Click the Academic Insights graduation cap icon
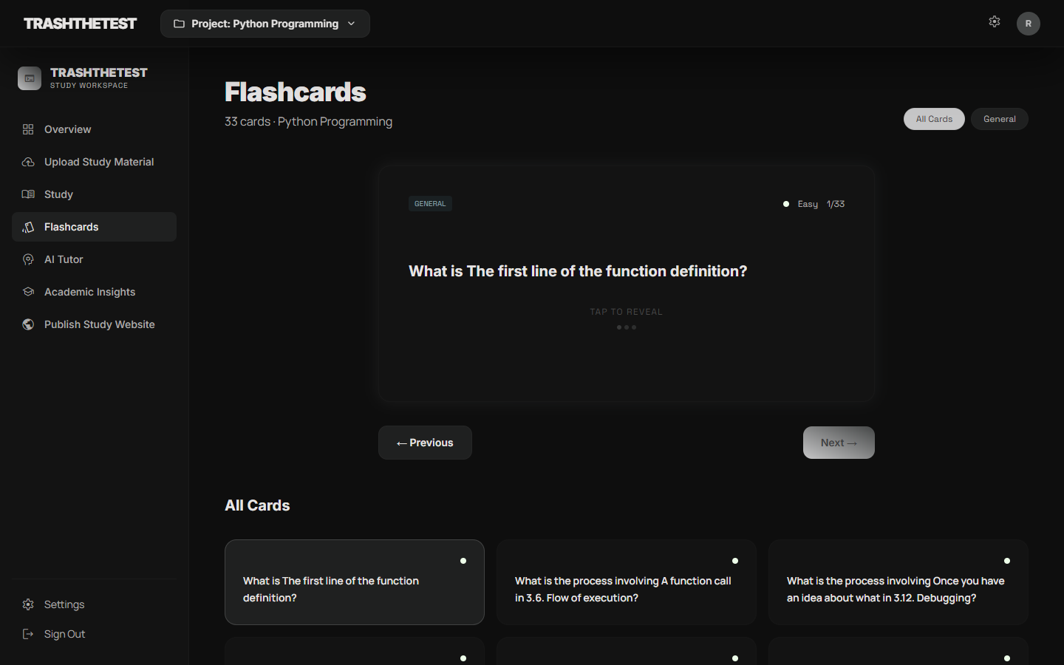1064x665 pixels. 28,292
